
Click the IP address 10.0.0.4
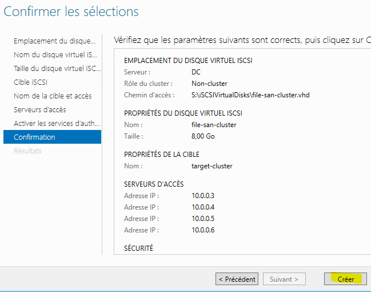(x=203, y=207)
